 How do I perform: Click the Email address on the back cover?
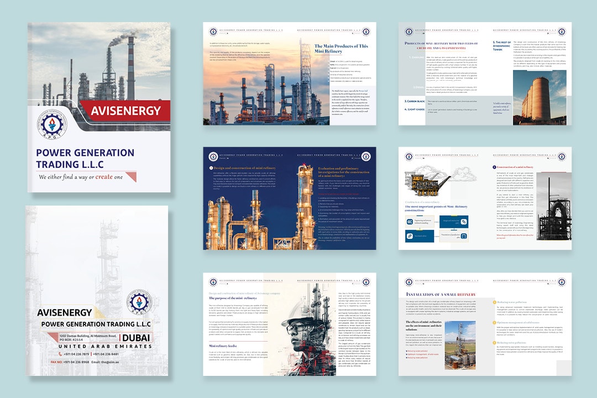105,362
